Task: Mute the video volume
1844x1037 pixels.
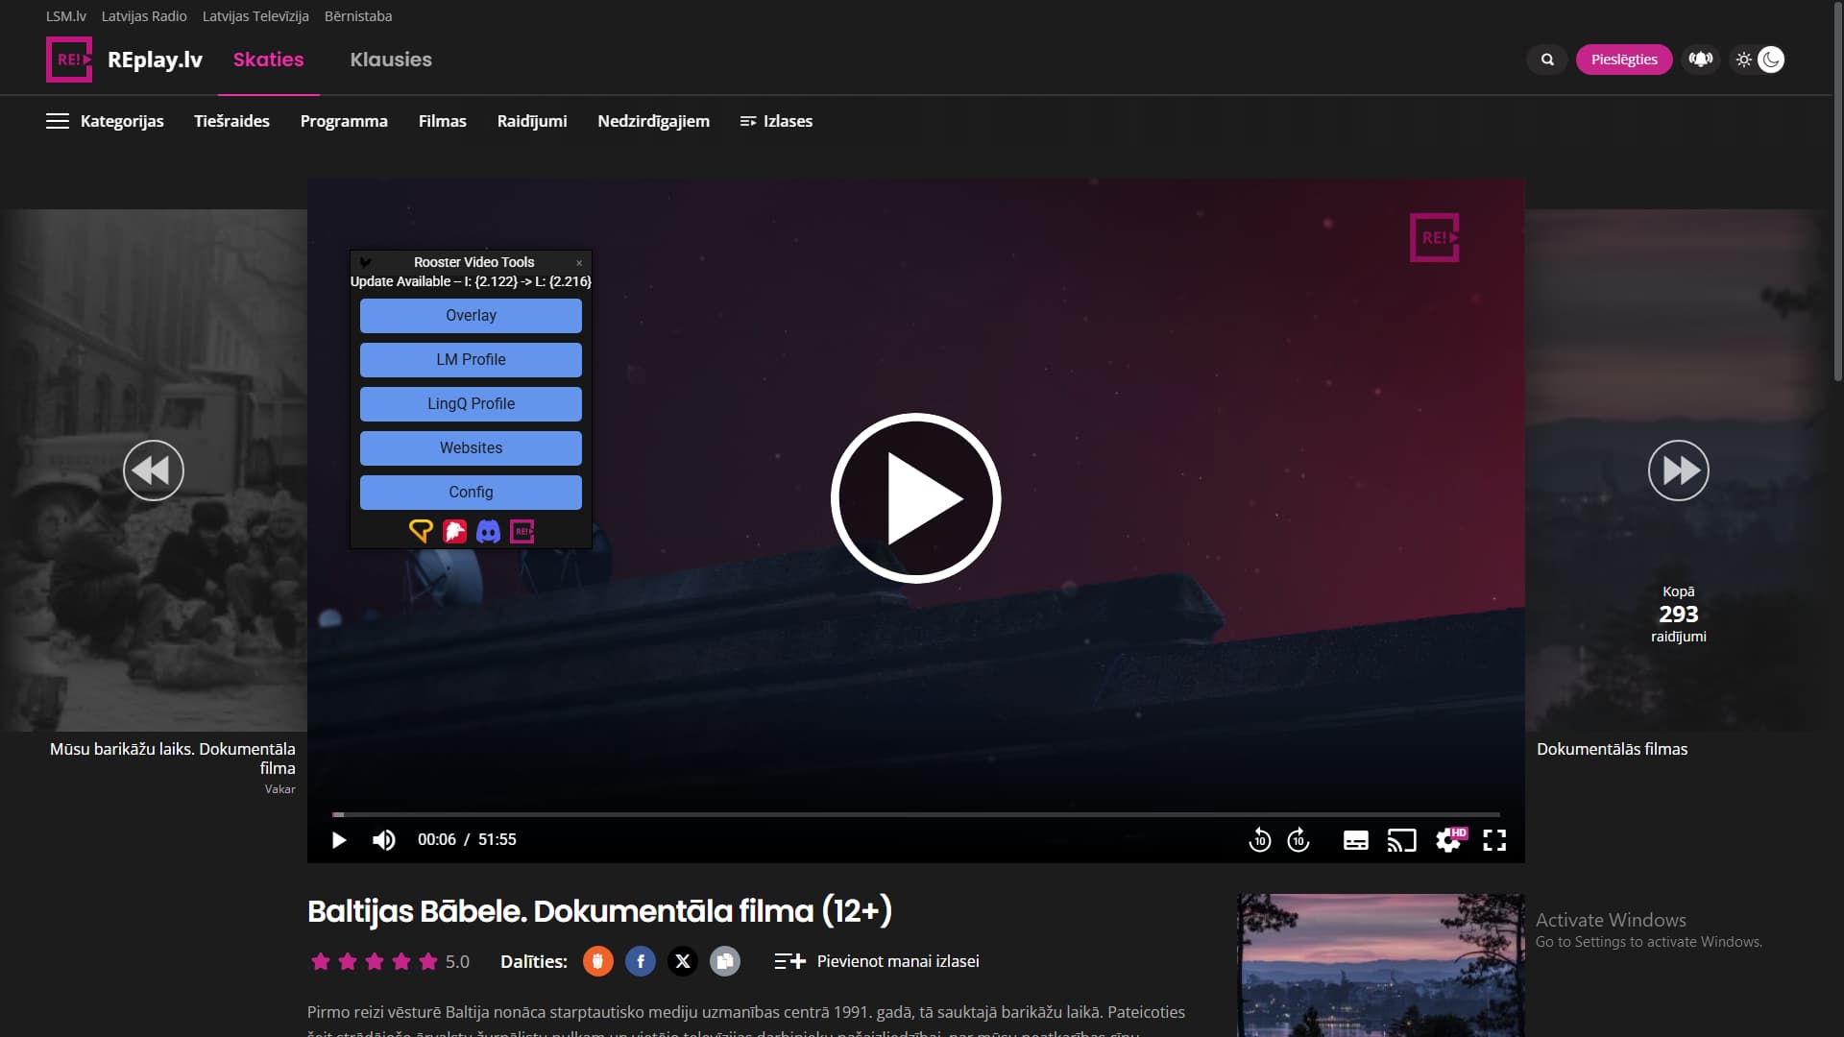Action: pos(383,840)
